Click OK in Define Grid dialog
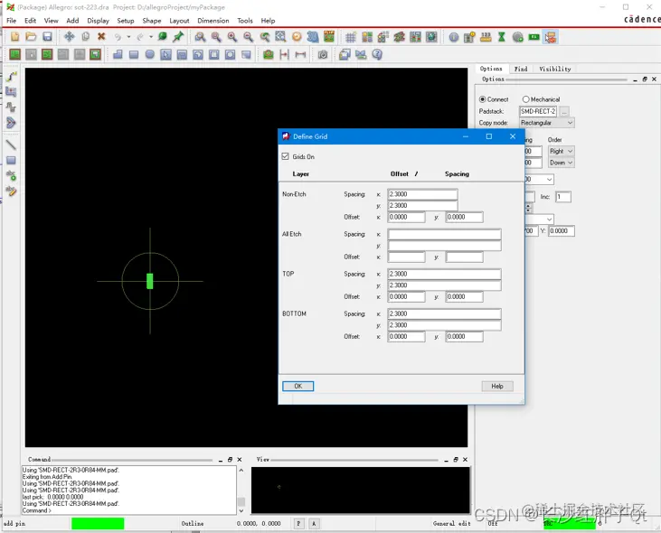The height and width of the screenshot is (533, 661). [x=298, y=386]
